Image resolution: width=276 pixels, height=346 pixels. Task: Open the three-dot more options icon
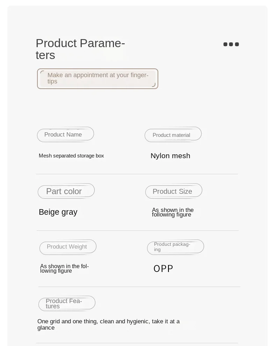tap(231, 44)
